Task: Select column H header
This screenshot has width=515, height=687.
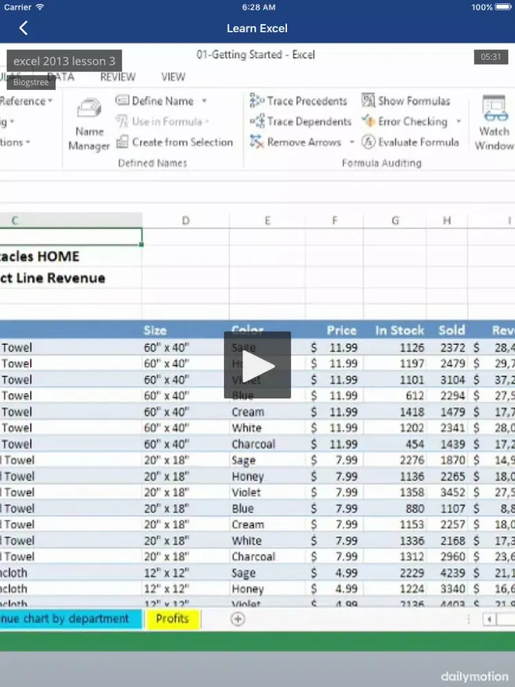Action: pyautogui.click(x=447, y=221)
